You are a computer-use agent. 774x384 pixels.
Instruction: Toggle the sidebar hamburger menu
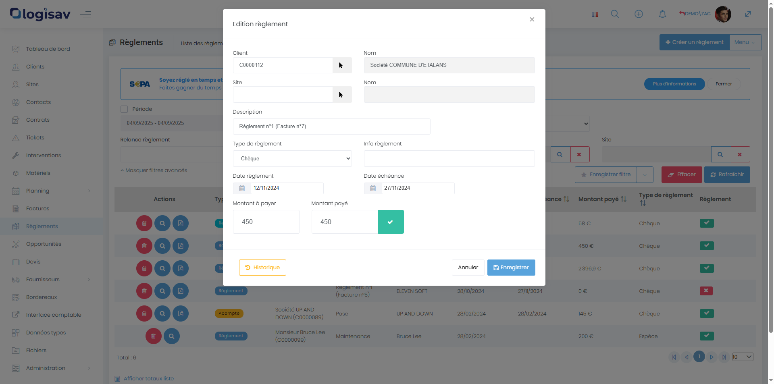[85, 15]
